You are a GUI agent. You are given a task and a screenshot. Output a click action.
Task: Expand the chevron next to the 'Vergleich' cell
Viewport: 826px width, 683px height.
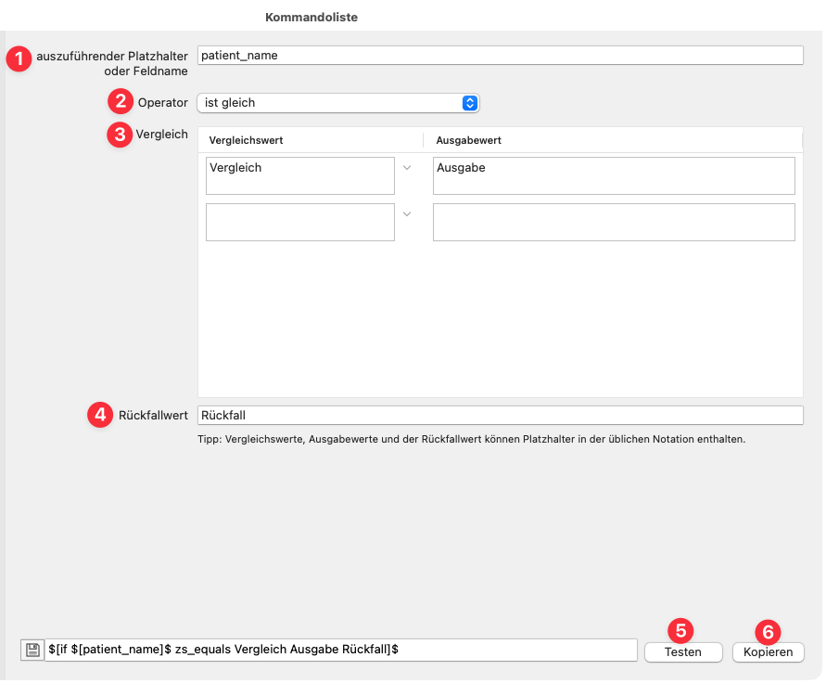coord(407,168)
